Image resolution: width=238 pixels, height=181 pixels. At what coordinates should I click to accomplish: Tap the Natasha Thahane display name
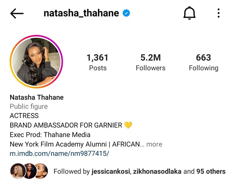37,97
